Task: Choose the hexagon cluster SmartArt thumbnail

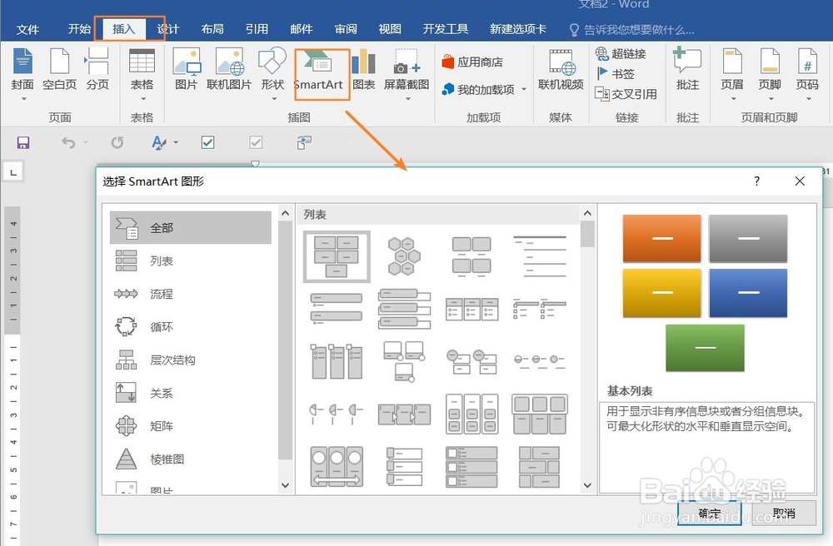Action: [404, 256]
